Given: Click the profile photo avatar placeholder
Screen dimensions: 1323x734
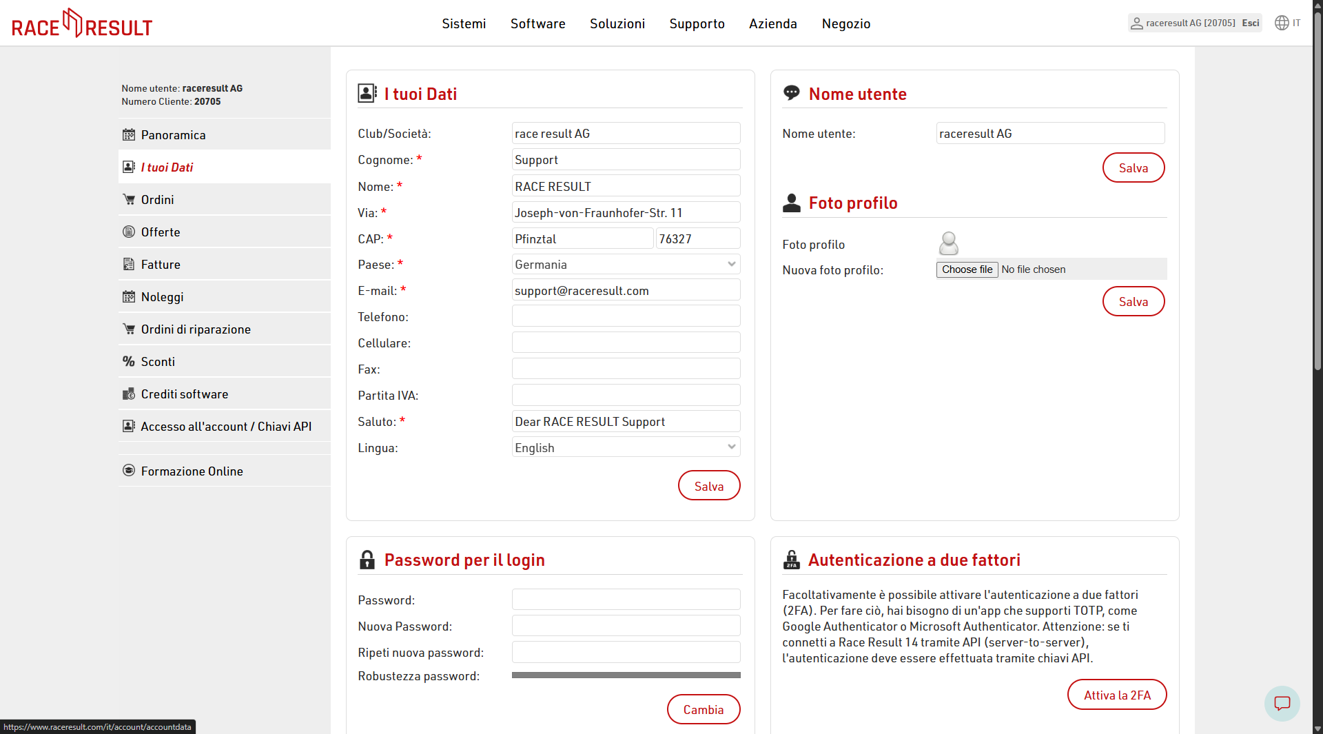Looking at the screenshot, I should point(949,244).
